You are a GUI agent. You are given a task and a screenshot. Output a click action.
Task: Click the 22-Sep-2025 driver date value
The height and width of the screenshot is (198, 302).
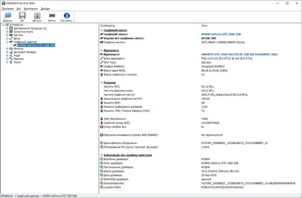[x=209, y=175]
